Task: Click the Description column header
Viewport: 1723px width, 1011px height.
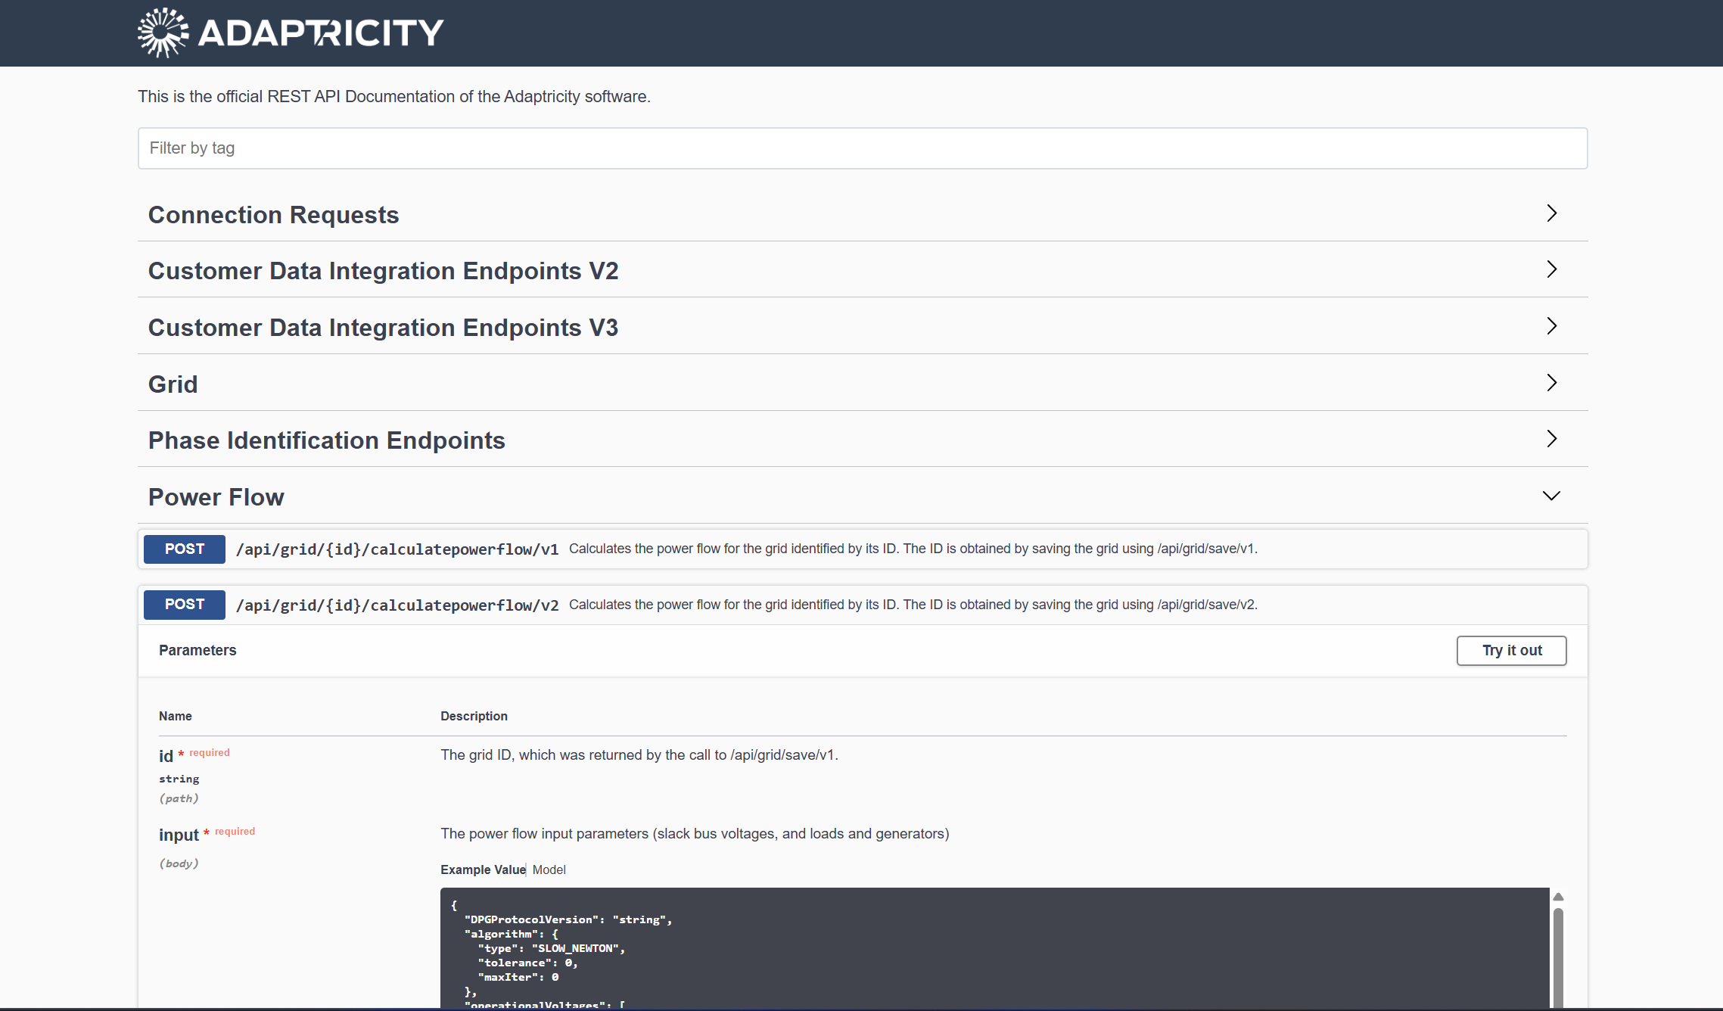Action: (474, 716)
